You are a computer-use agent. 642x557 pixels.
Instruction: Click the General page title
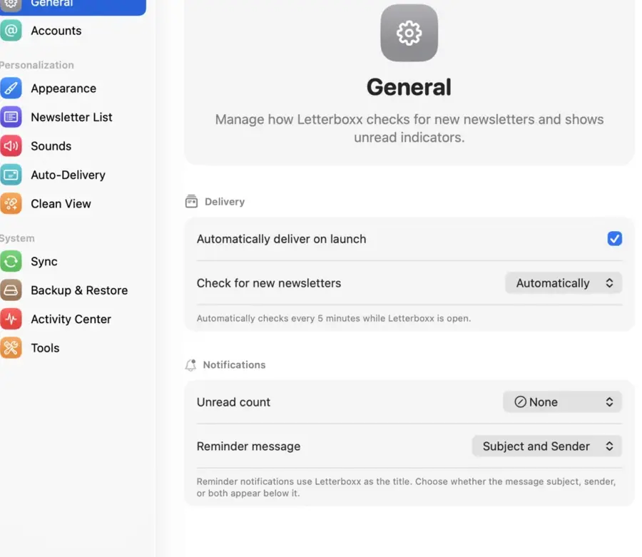click(409, 87)
